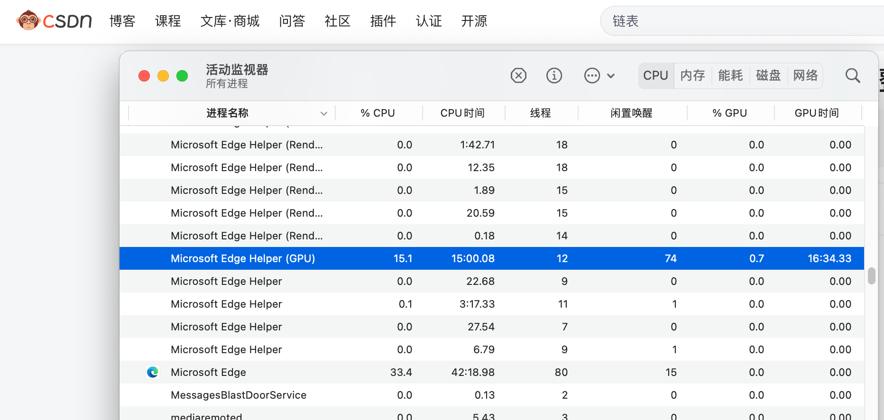The image size is (884, 420).
Task: Select MessagesBlastDoorService process row
Action: click(492, 395)
